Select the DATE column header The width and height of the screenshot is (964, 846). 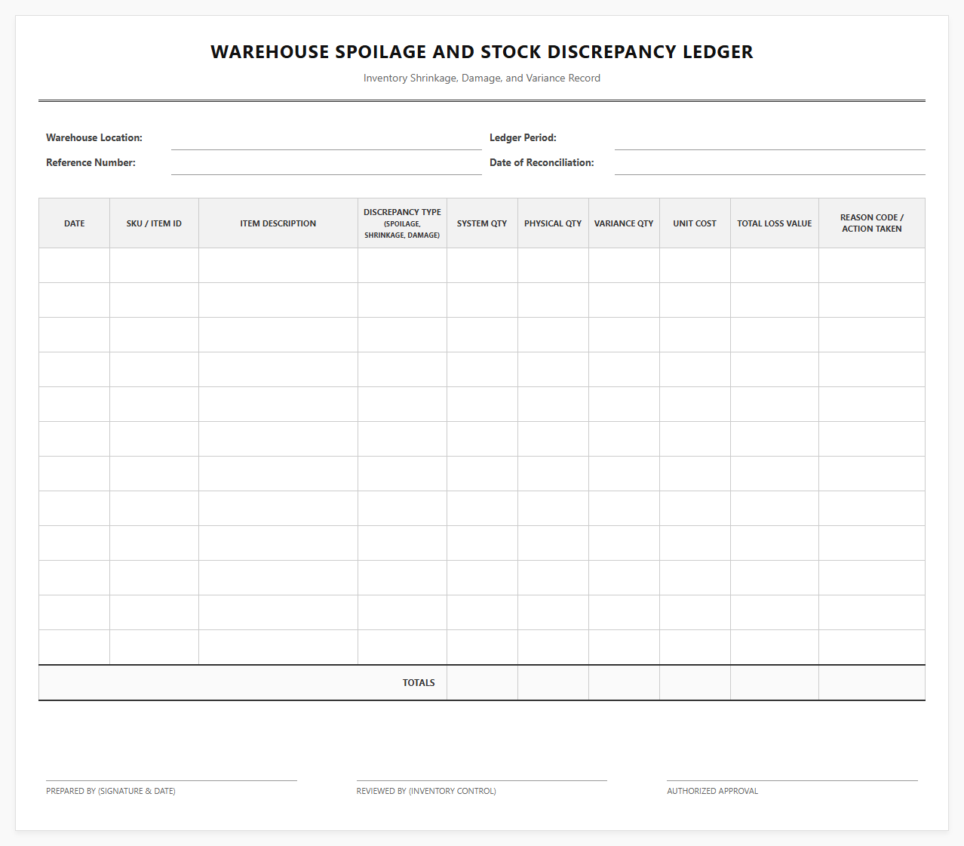click(75, 223)
